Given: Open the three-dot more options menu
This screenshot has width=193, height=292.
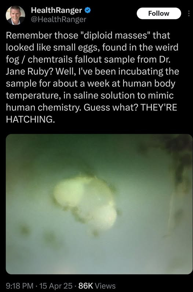Looking at the screenshot, I should pyautogui.click(x=189, y=14).
